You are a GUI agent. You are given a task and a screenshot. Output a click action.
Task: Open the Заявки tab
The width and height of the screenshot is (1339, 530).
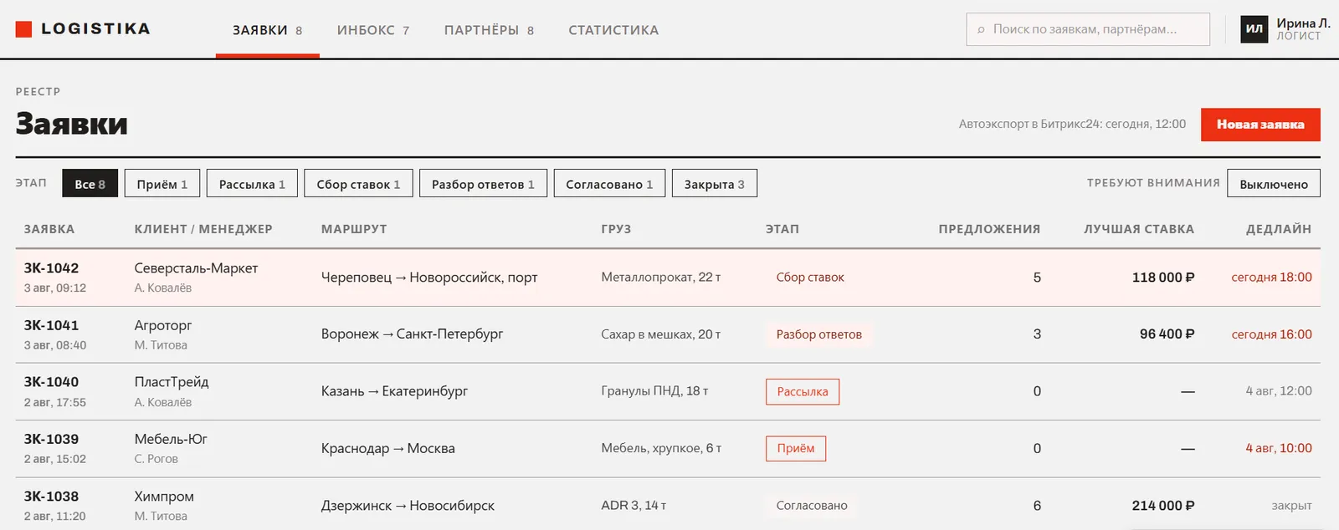(267, 30)
